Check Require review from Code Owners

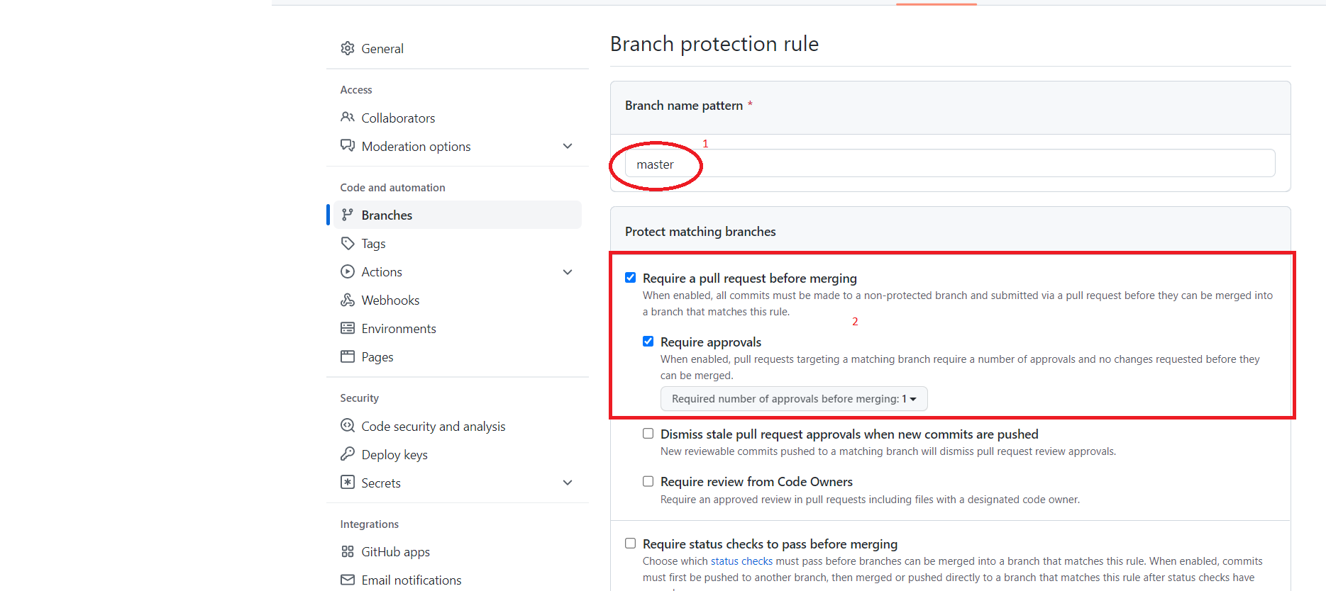[648, 481]
